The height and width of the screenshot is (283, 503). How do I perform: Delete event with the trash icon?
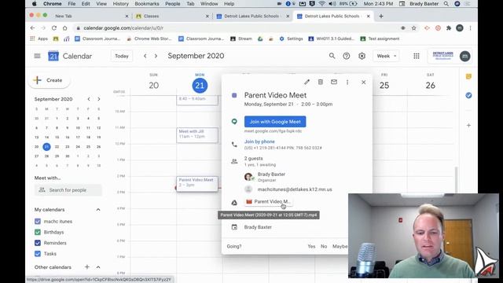[320, 82]
